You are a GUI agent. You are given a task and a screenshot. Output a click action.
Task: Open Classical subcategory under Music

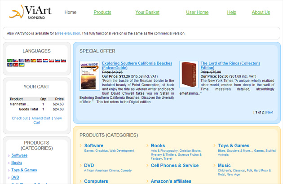click(239, 171)
